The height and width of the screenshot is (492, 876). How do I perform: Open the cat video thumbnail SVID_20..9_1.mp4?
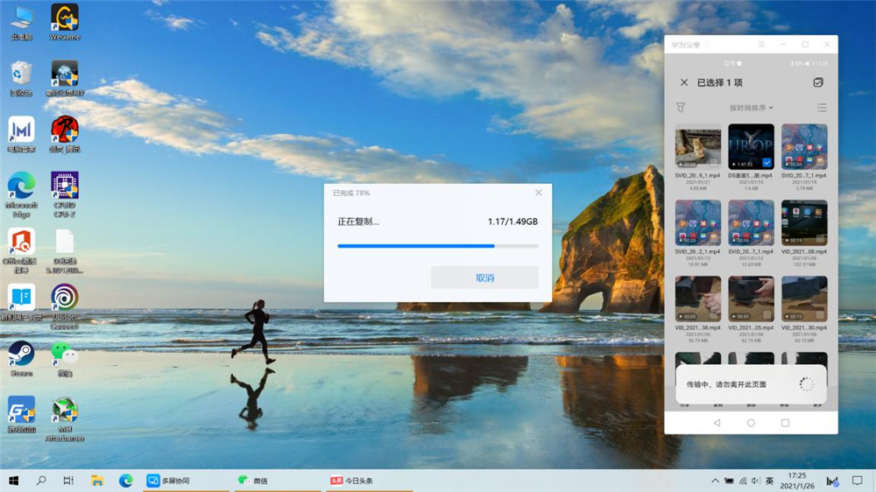coord(698,147)
